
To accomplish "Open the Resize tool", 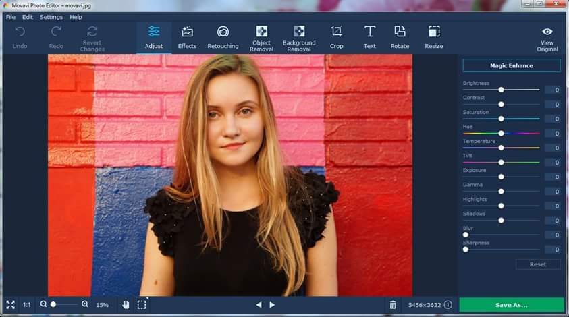I will click(x=434, y=37).
